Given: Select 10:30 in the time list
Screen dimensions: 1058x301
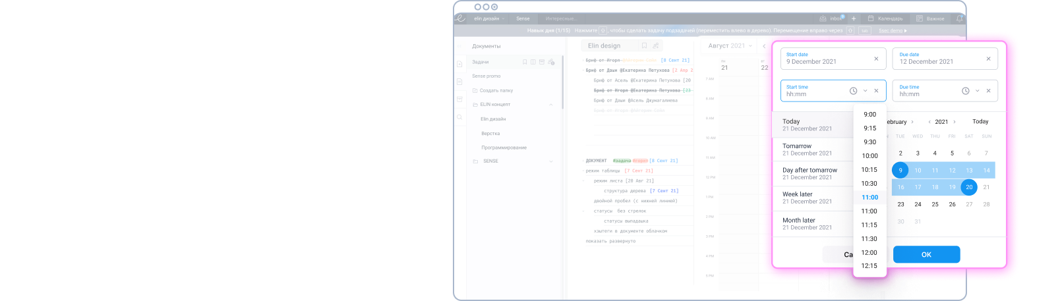Looking at the screenshot, I should (869, 184).
